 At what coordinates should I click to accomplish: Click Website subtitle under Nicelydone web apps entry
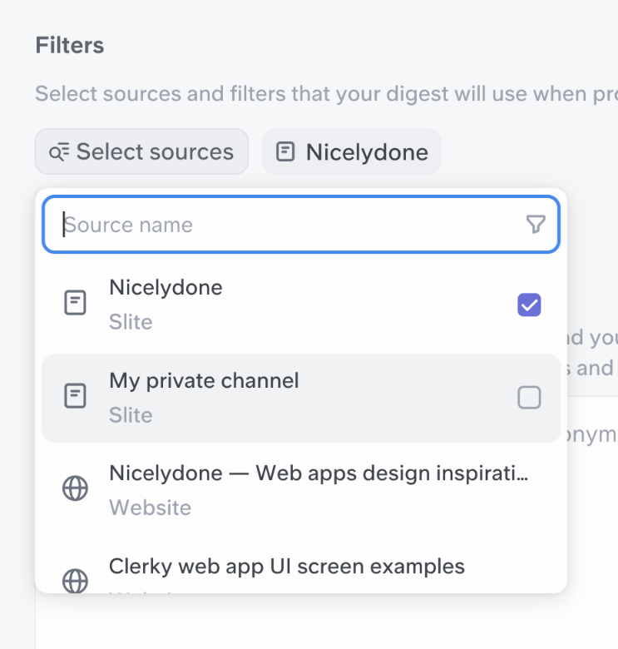[150, 508]
